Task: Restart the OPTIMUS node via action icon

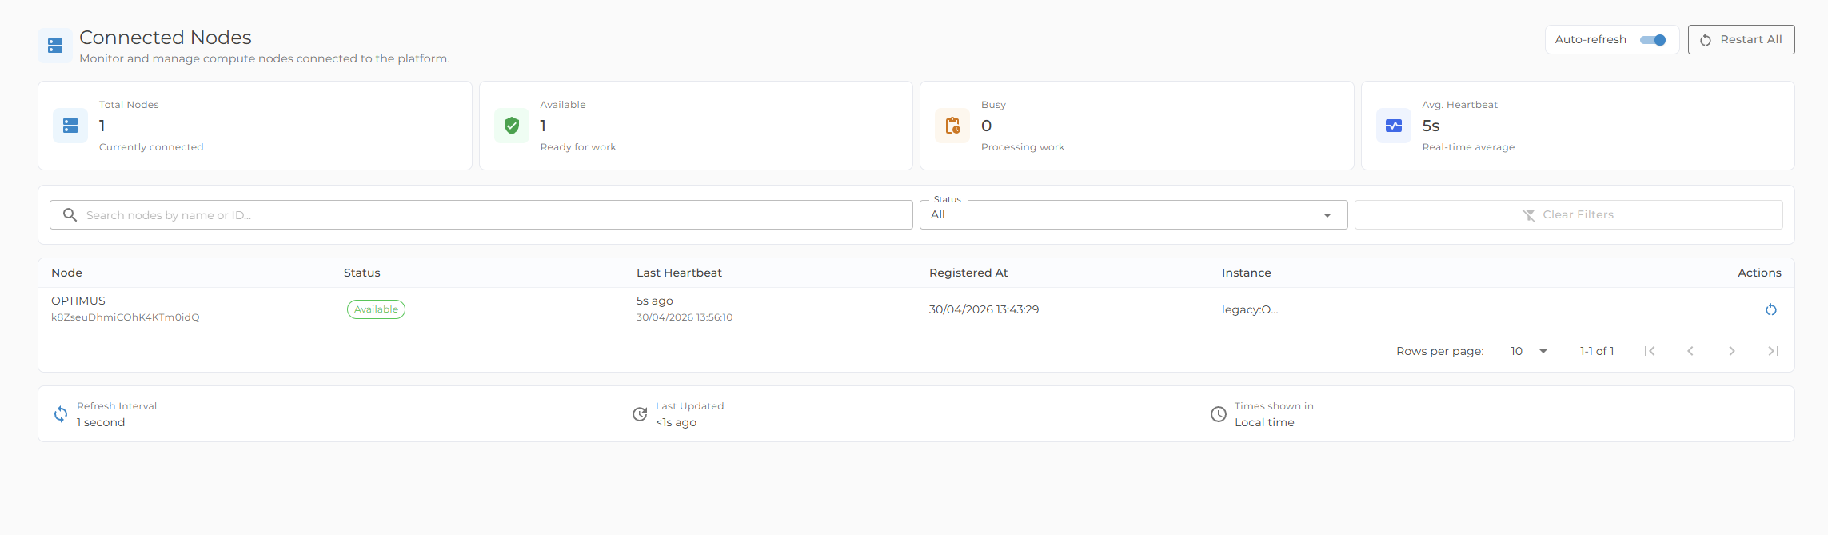Action: click(x=1771, y=309)
